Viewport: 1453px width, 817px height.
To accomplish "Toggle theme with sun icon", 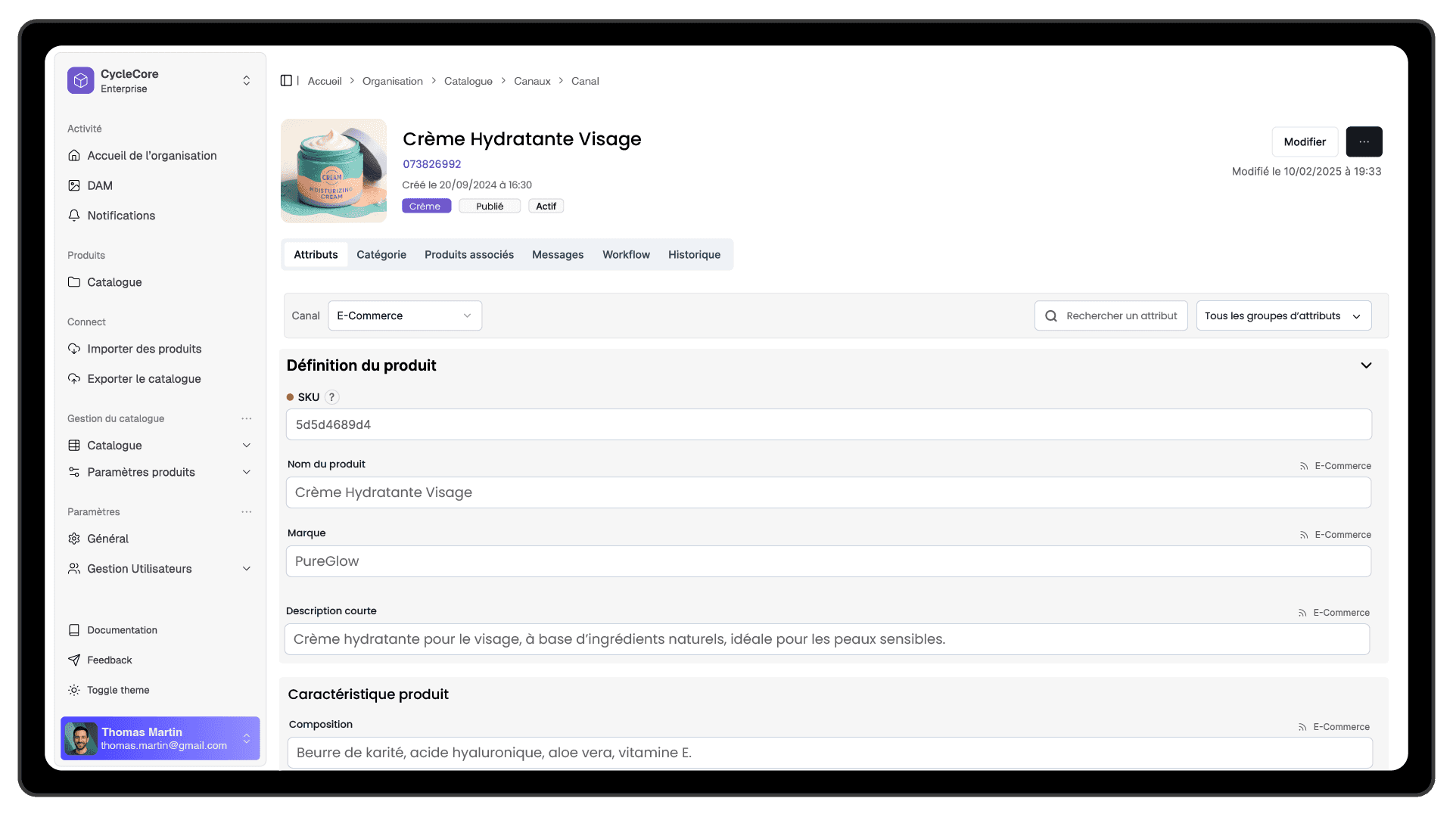I will 74,690.
